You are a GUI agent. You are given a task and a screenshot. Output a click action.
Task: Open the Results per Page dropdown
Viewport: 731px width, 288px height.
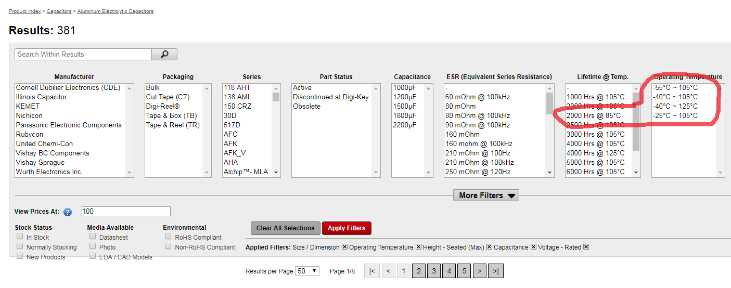click(x=307, y=271)
